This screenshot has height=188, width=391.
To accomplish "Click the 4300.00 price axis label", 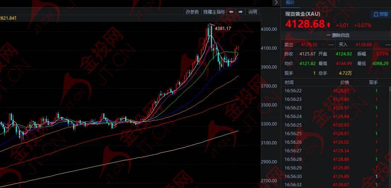I will pyautogui.click(x=269, y=29).
